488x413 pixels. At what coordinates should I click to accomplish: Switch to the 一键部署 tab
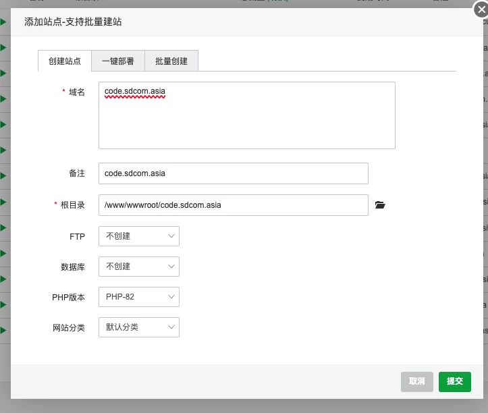tap(118, 61)
